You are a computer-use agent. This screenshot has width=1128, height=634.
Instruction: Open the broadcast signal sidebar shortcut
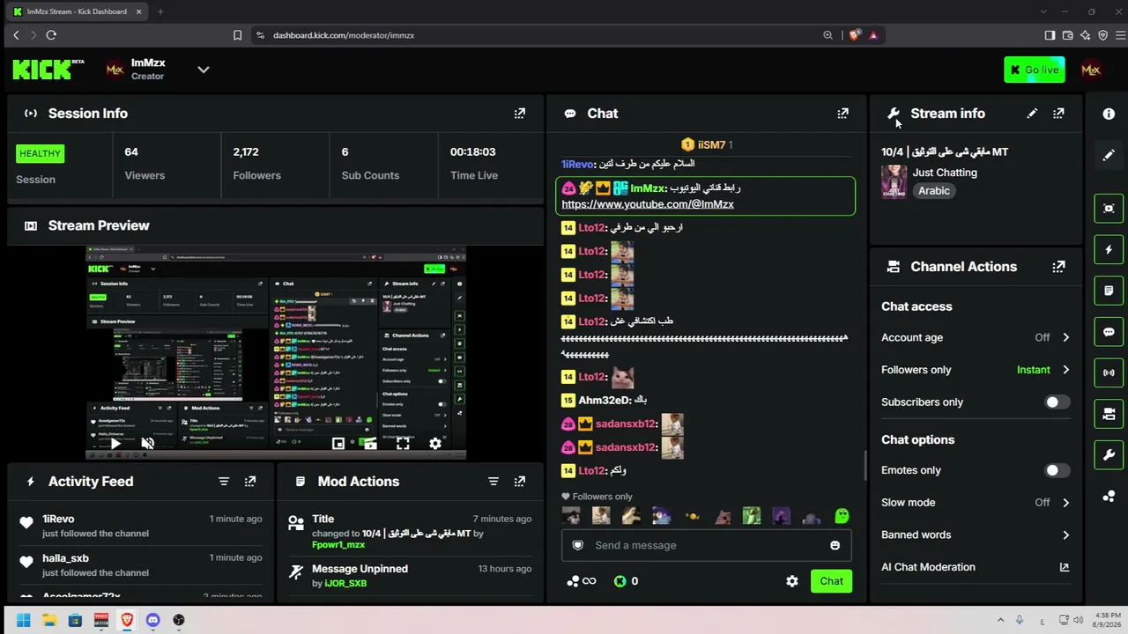1109,372
